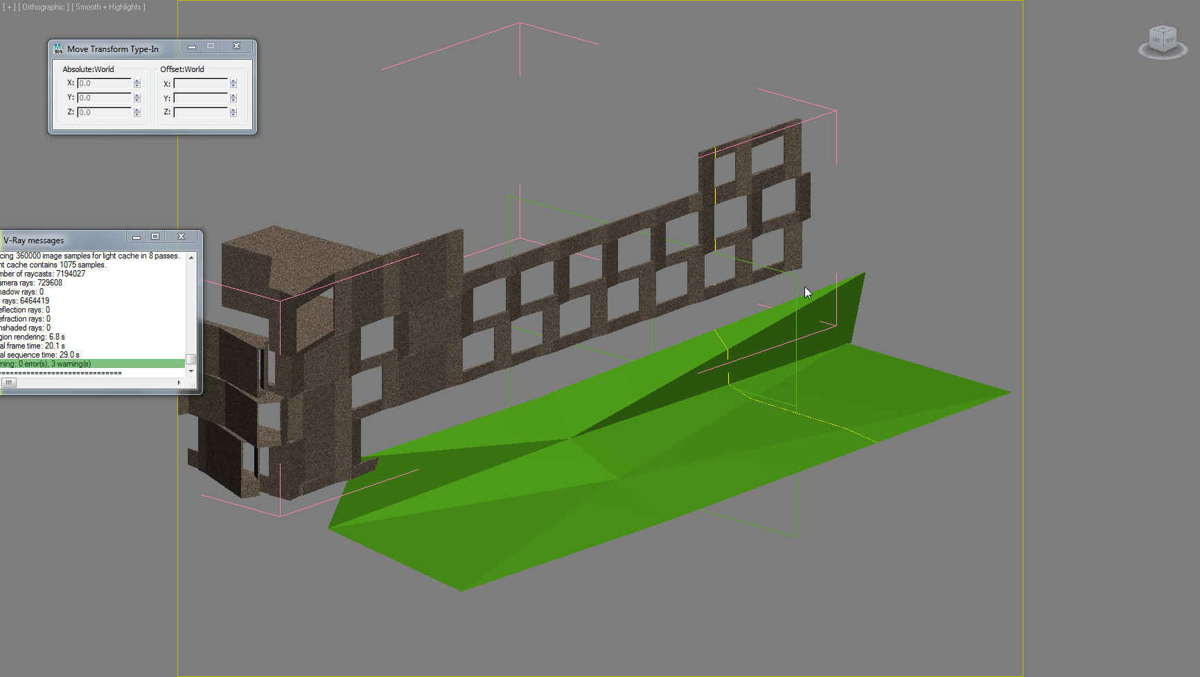The width and height of the screenshot is (1200, 677).
Task: Minimize the V-Ray messages window
Action: [x=136, y=237]
